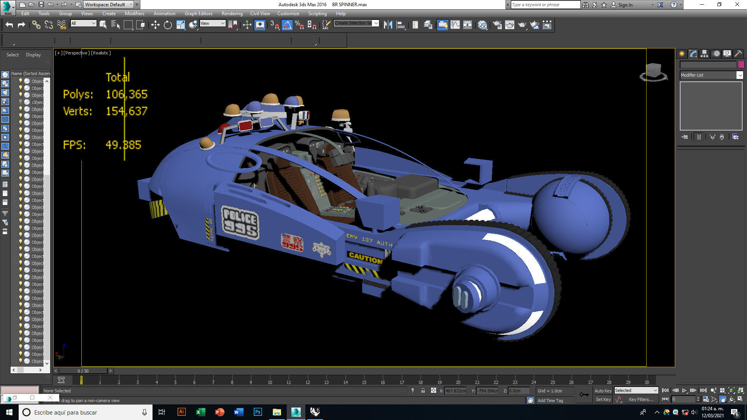This screenshot has height=420, width=747.
Task: Activate the Pan View hand icon
Action: (722, 399)
